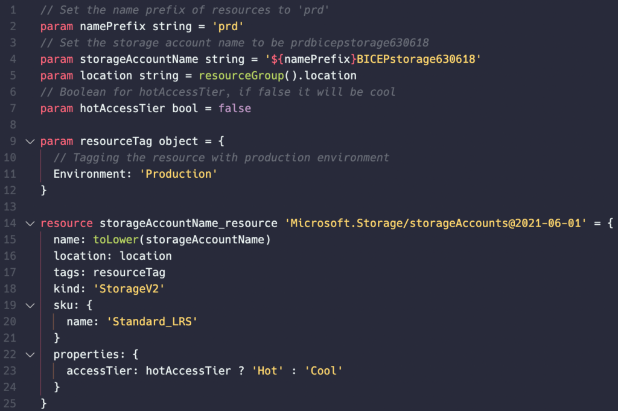This screenshot has width=618, height=411.
Task: Click the 'Hot' access tier string
Action: 267,371
